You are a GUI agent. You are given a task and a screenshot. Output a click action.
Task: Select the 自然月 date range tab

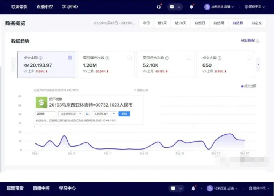click(237, 23)
